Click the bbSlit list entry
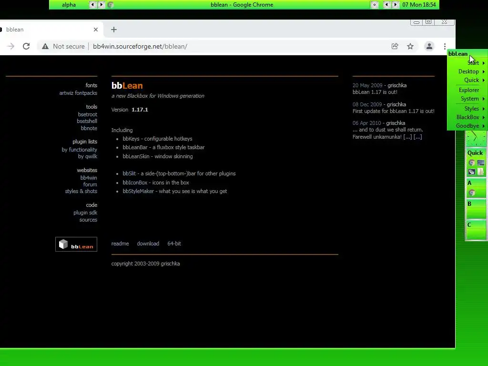Screen dimensions: 488x366 [x=179, y=173]
